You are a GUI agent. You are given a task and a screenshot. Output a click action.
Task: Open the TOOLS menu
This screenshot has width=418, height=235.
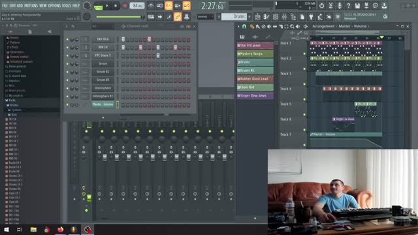(x=67, y=5)
